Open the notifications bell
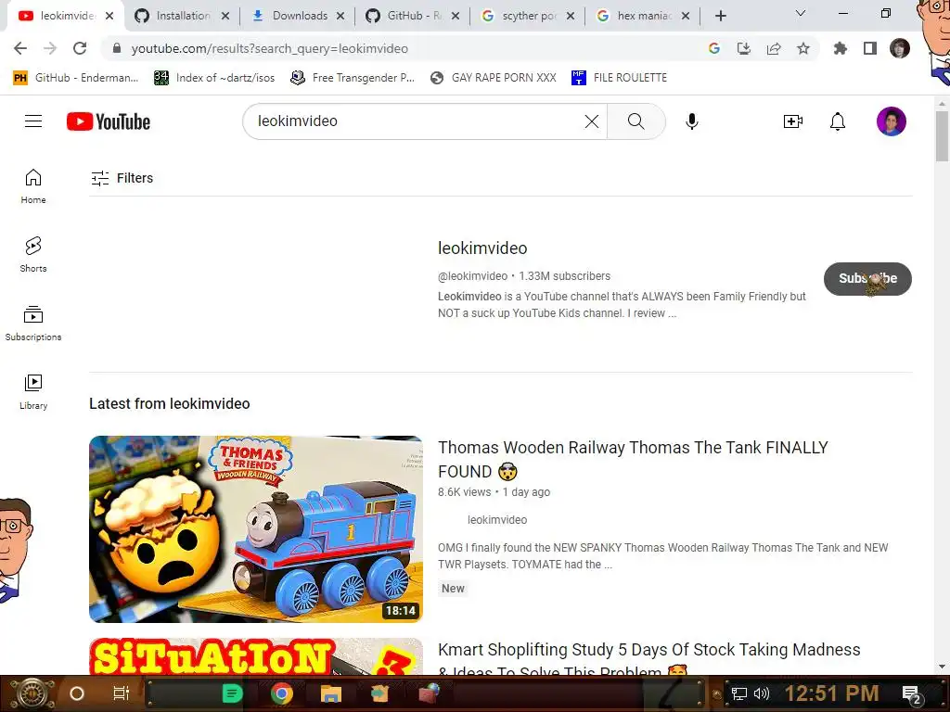Viewport: 950px width, 712px height. tap(838, 121)
